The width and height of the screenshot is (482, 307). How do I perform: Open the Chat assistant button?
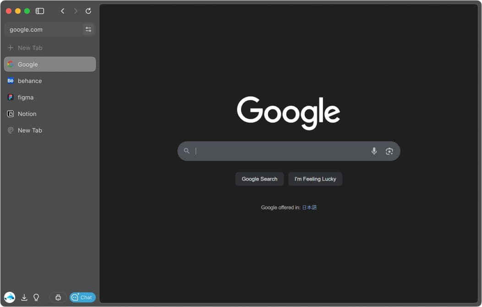tap(82, 297)
